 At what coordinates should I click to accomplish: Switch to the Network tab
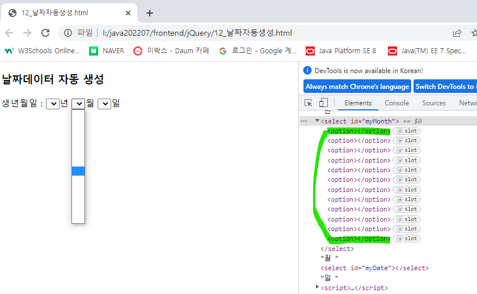click(468, 103)
